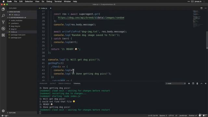This screenshot has height=117, width=208.
Task: Select the Terminal panel tab
Action: [77, 84]
